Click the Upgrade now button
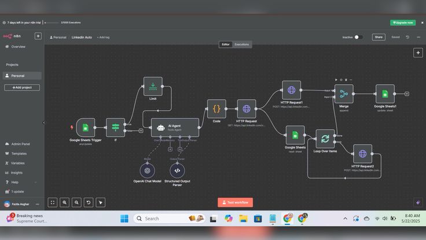This screenshot has width=426, height=240. (403, 23)
